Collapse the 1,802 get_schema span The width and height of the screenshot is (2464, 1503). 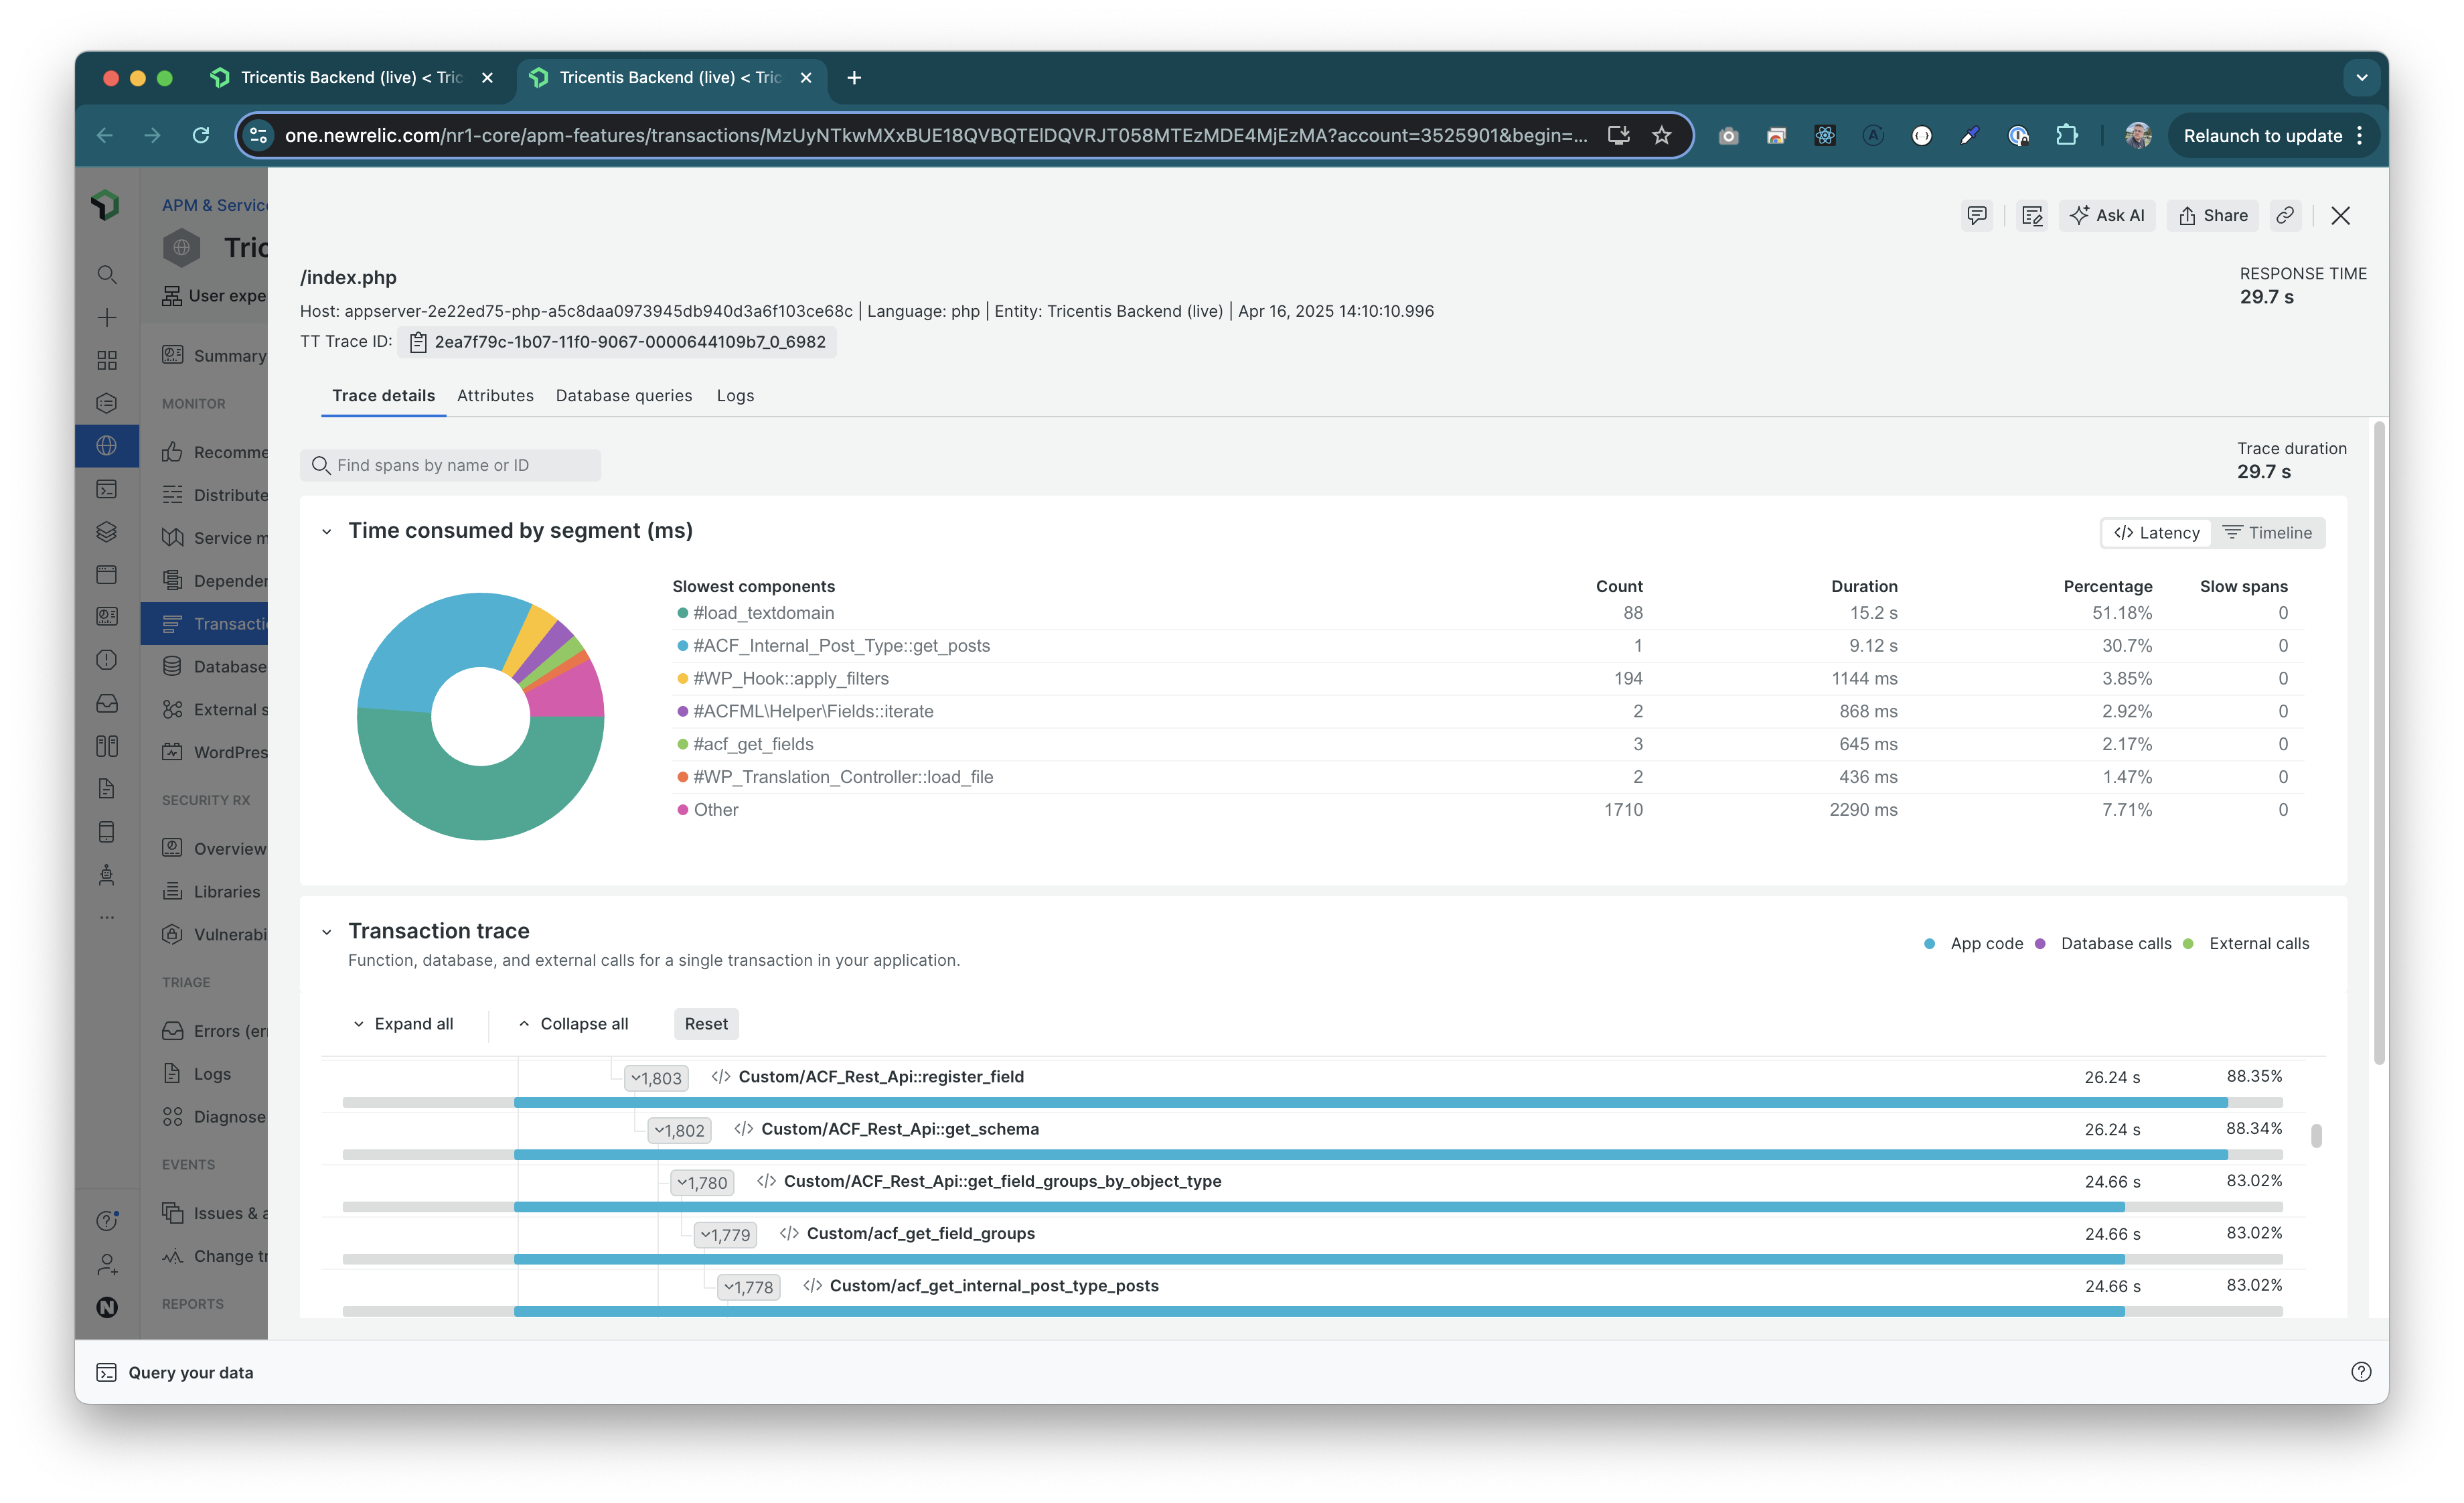679,1130
